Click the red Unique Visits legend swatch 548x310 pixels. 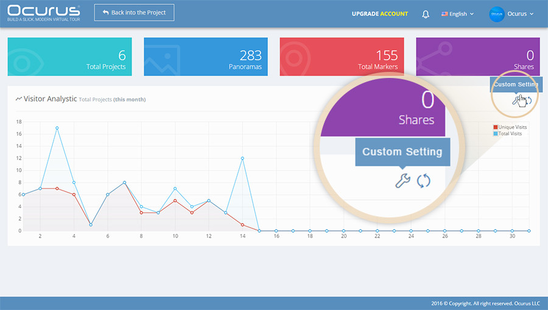click(x=495, y=127)
